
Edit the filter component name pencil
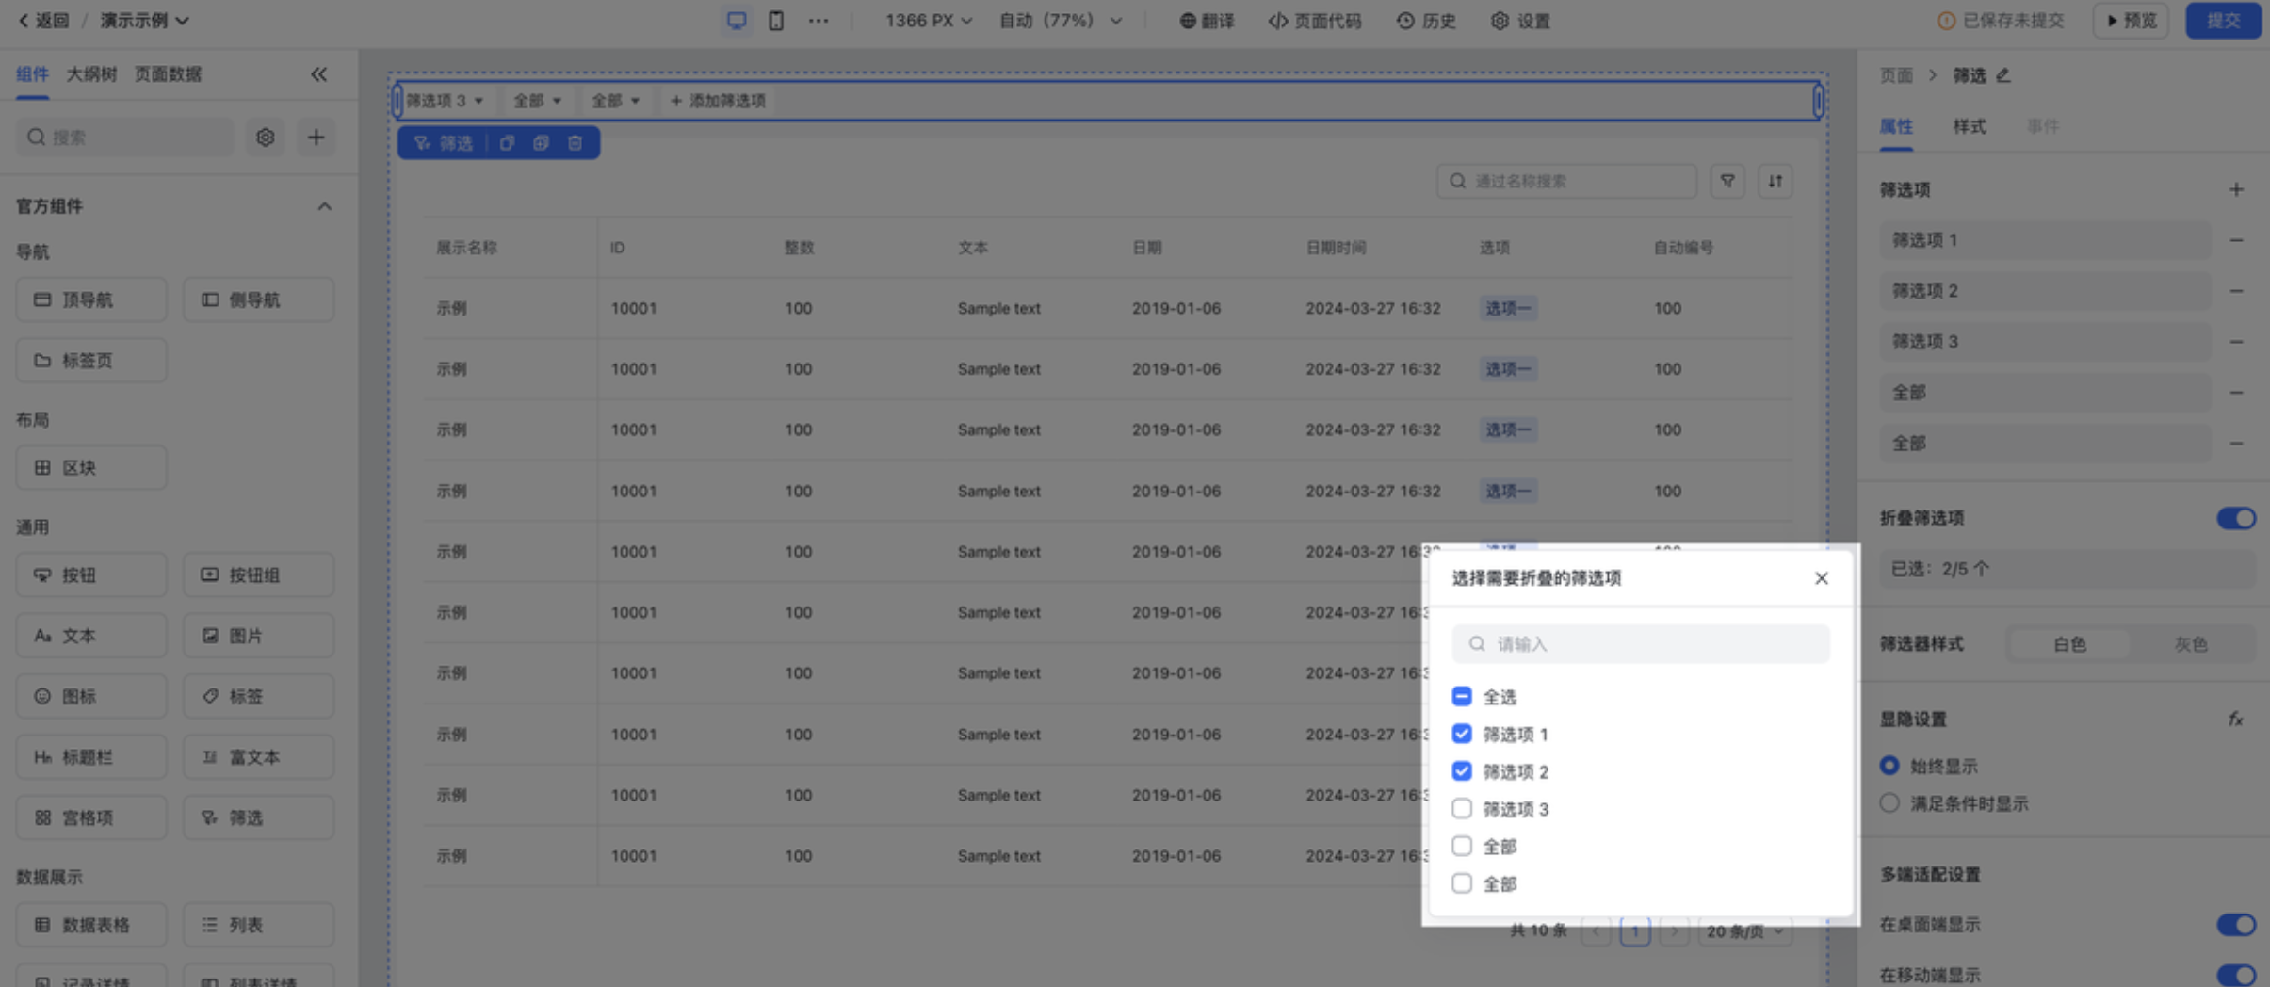tap(2003, 75)
